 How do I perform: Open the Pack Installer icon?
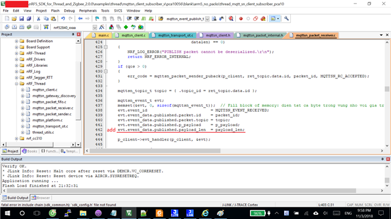coord(141,27)
